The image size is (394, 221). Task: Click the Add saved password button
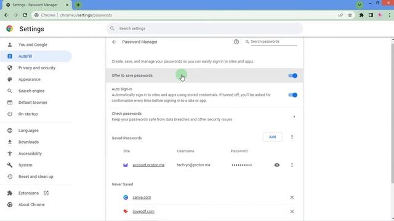point(272,137)
